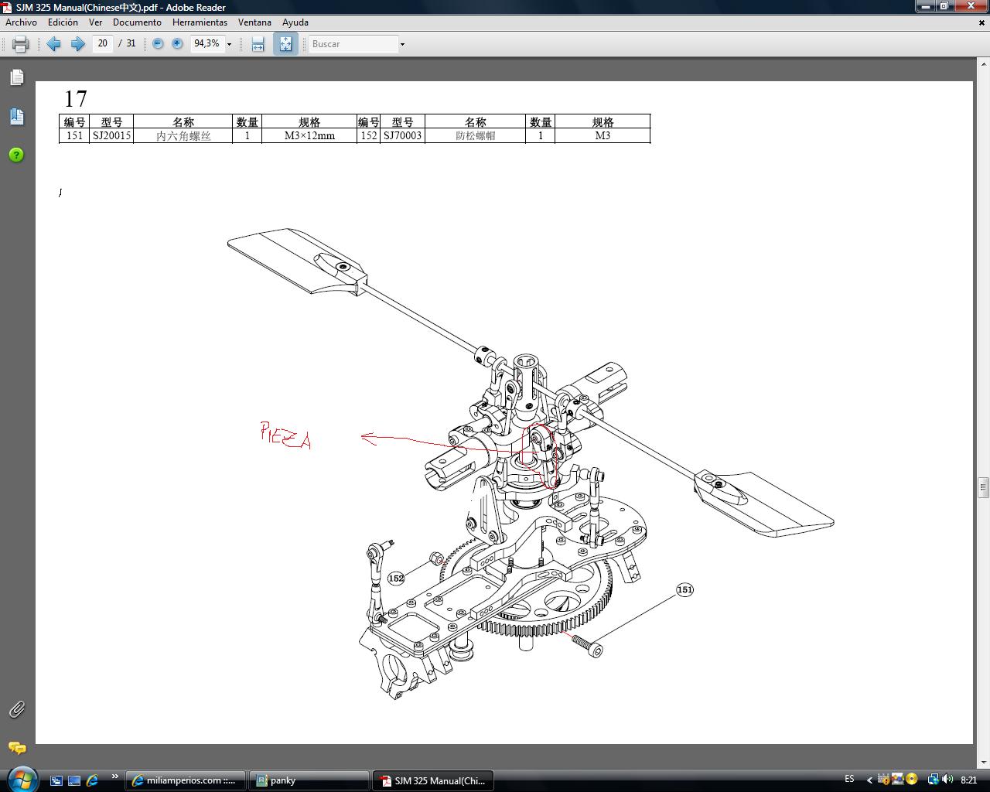Click the vertical scrollbar thumb
The width and height of the screenshot is (990, 792).
(x=983, y=487)
